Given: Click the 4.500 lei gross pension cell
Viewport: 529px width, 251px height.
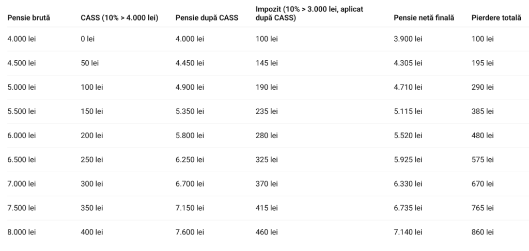Looking at the screenshot, I should 22,63.
